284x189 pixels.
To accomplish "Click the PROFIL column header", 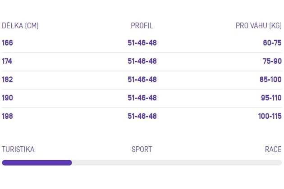I will pyautogui.click(x=142, y=26).
